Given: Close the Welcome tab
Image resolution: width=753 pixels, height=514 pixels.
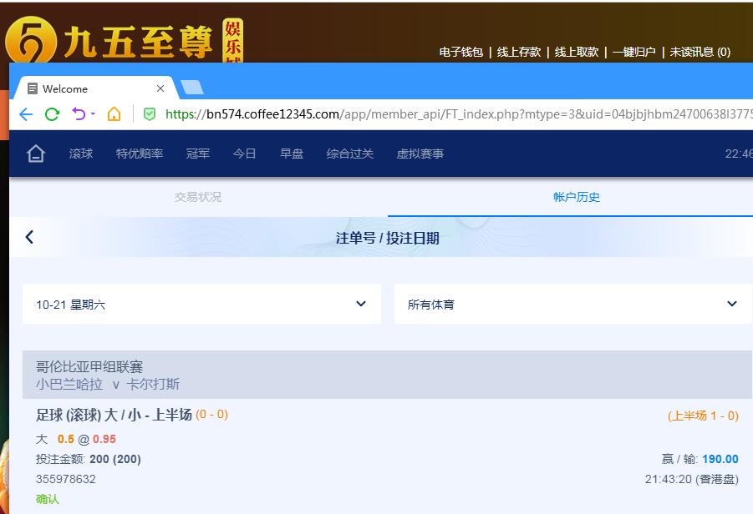Looking at the screenshot, I should click(160, 88).
